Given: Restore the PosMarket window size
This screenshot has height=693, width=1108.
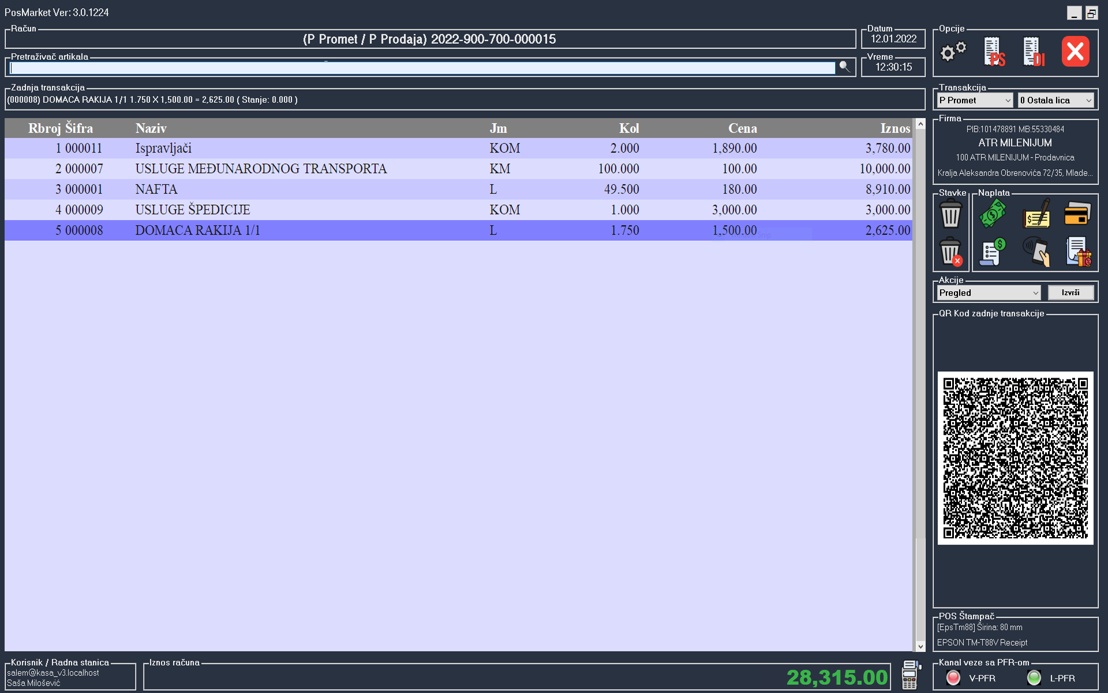Looking at the screenshot, I should [x=1091, y=13].
